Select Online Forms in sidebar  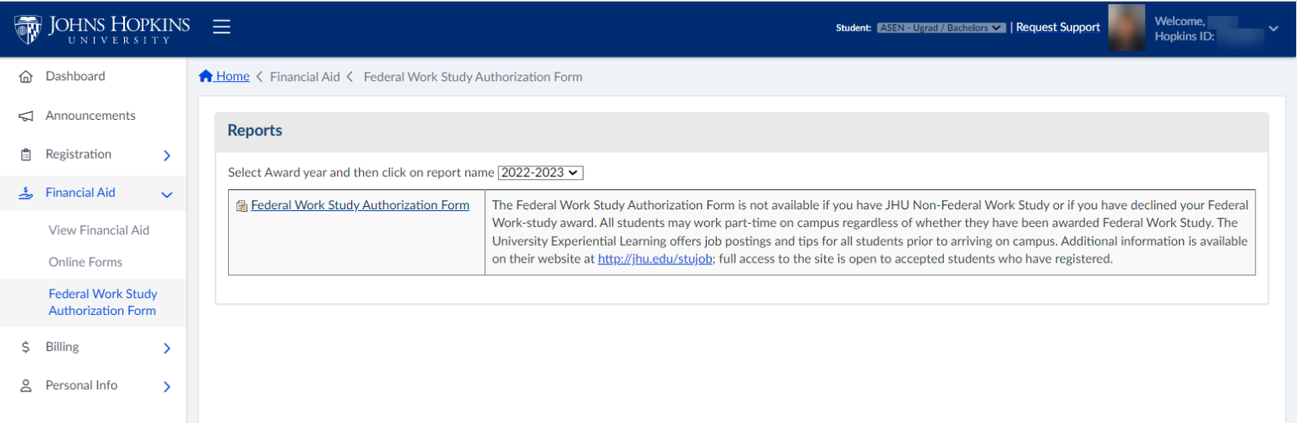(85, 263)
